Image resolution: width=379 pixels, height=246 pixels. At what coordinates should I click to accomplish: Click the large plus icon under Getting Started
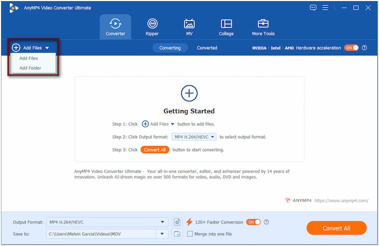tap(189, 94)
